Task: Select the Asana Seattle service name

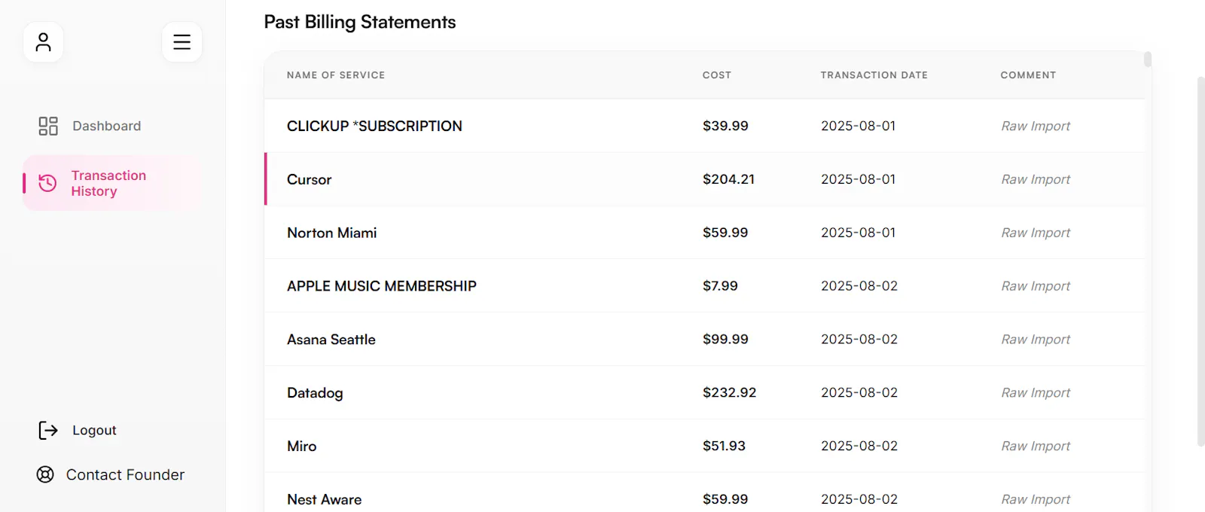Action: (x=331, y=340)
